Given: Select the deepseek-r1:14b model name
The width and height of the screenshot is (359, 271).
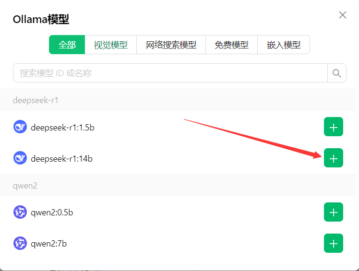Looking at the screenshot, I should pyautogui.click(x=61, y=159).
